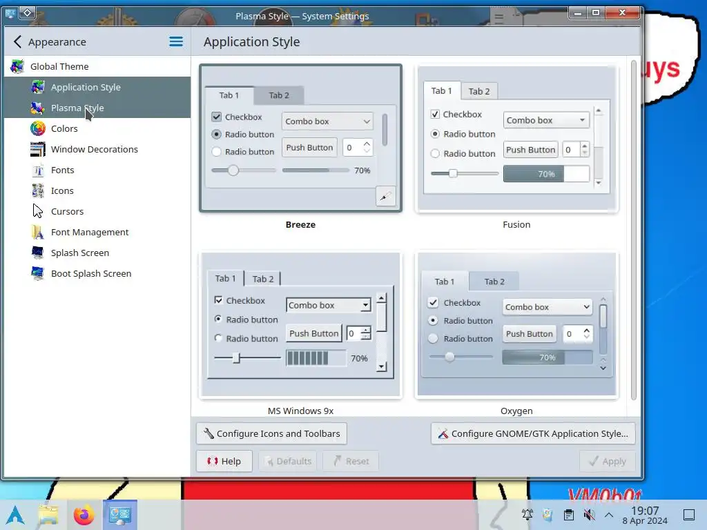Toggle the Checkbox in MS Windows 9x preview
The height and width of the screenshot is (530, 707).
pos(218,300)
